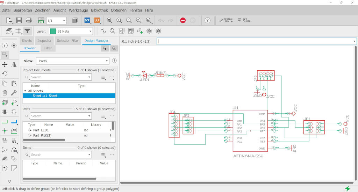Click the command line input field
Viewport: 358px width, 192px height.
pos(255,41)
